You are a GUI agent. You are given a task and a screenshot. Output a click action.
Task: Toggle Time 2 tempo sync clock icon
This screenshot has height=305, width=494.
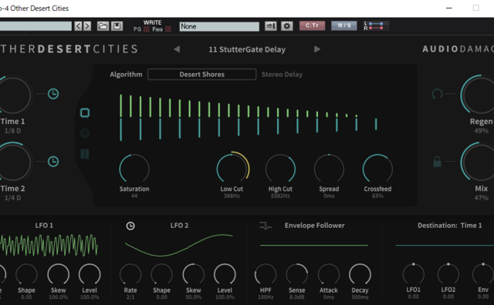click(x=53, y=161)
